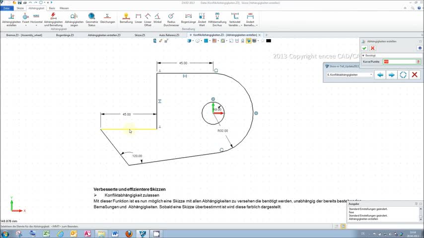Select the Winkel angle dimension tool
This screenshot has width=424, height=238.
coord(157,18)
